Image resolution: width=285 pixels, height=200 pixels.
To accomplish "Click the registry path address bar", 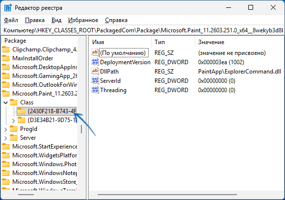I will [x=142, y=30].
